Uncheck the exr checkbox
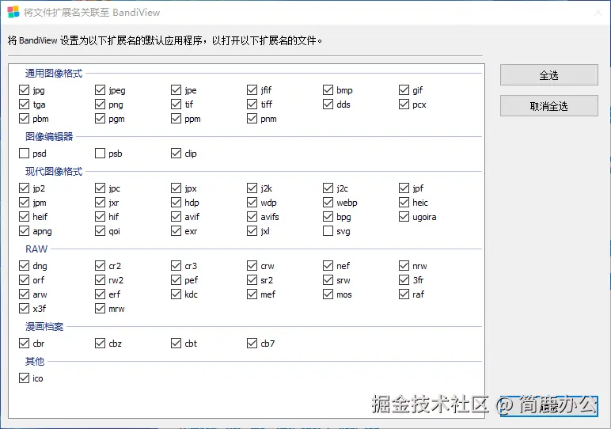Viewport: 611px width, 429px height. click(176, 231)
